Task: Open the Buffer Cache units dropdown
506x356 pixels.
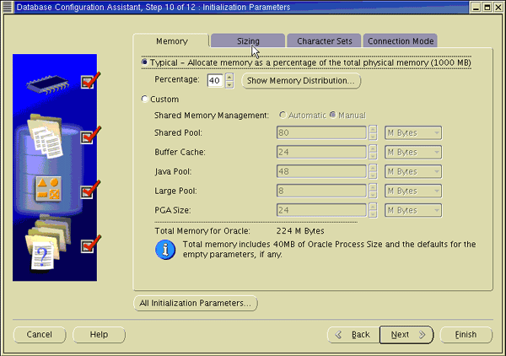Action: click(x=413, y=152)
